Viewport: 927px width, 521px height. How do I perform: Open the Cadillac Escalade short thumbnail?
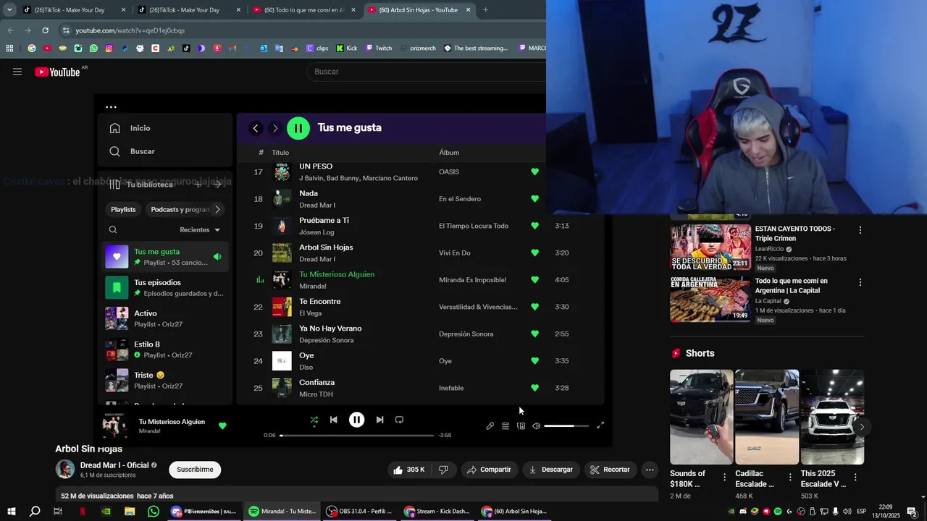click(767, 417)
